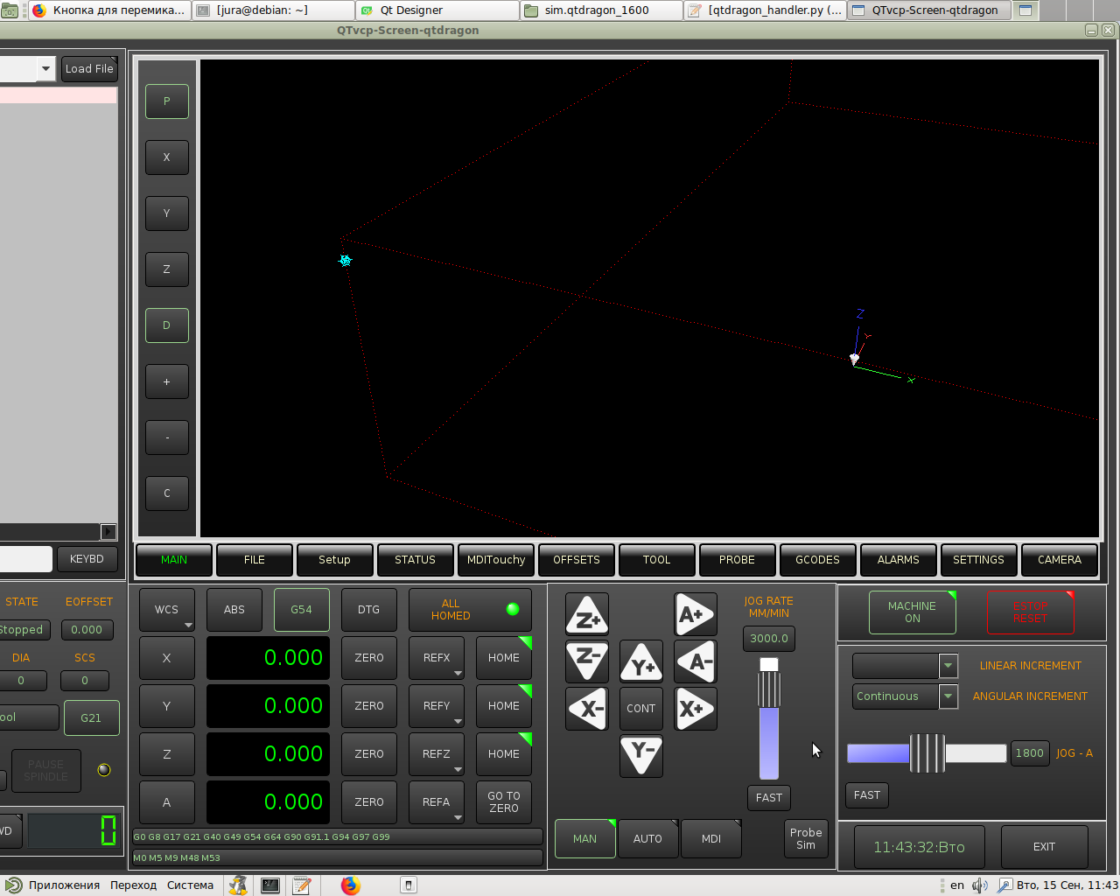The height and width of the screenshot is (896, 1120).
Task: Click EXIT button
Action: pos(1045,847)
